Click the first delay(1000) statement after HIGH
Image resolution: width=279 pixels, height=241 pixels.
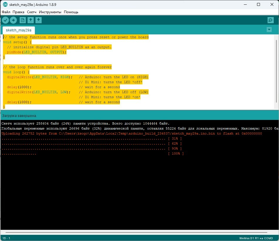coord(19,87)
